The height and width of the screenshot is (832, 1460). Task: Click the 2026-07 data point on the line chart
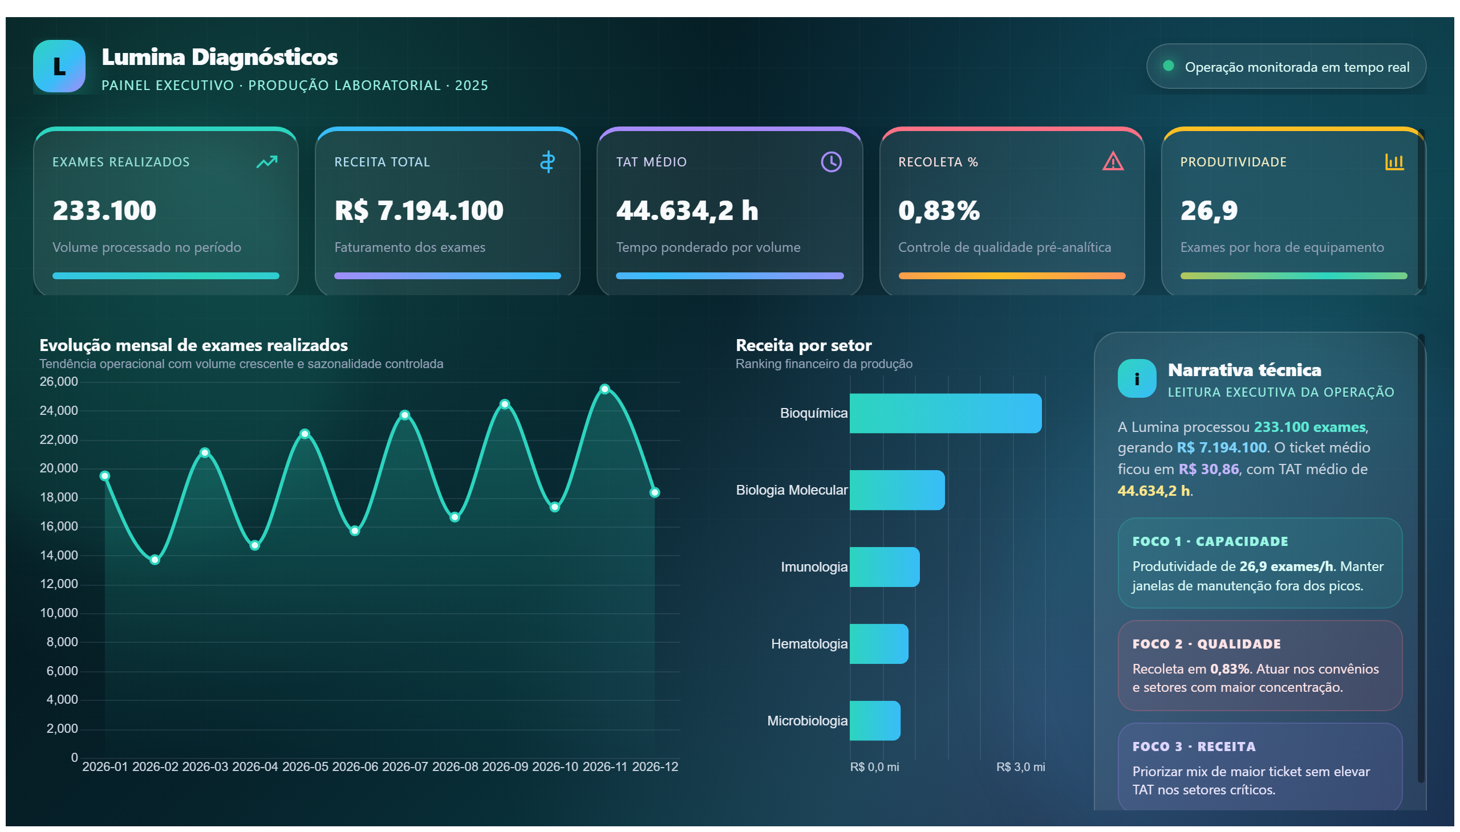click(x=405, y=415)
